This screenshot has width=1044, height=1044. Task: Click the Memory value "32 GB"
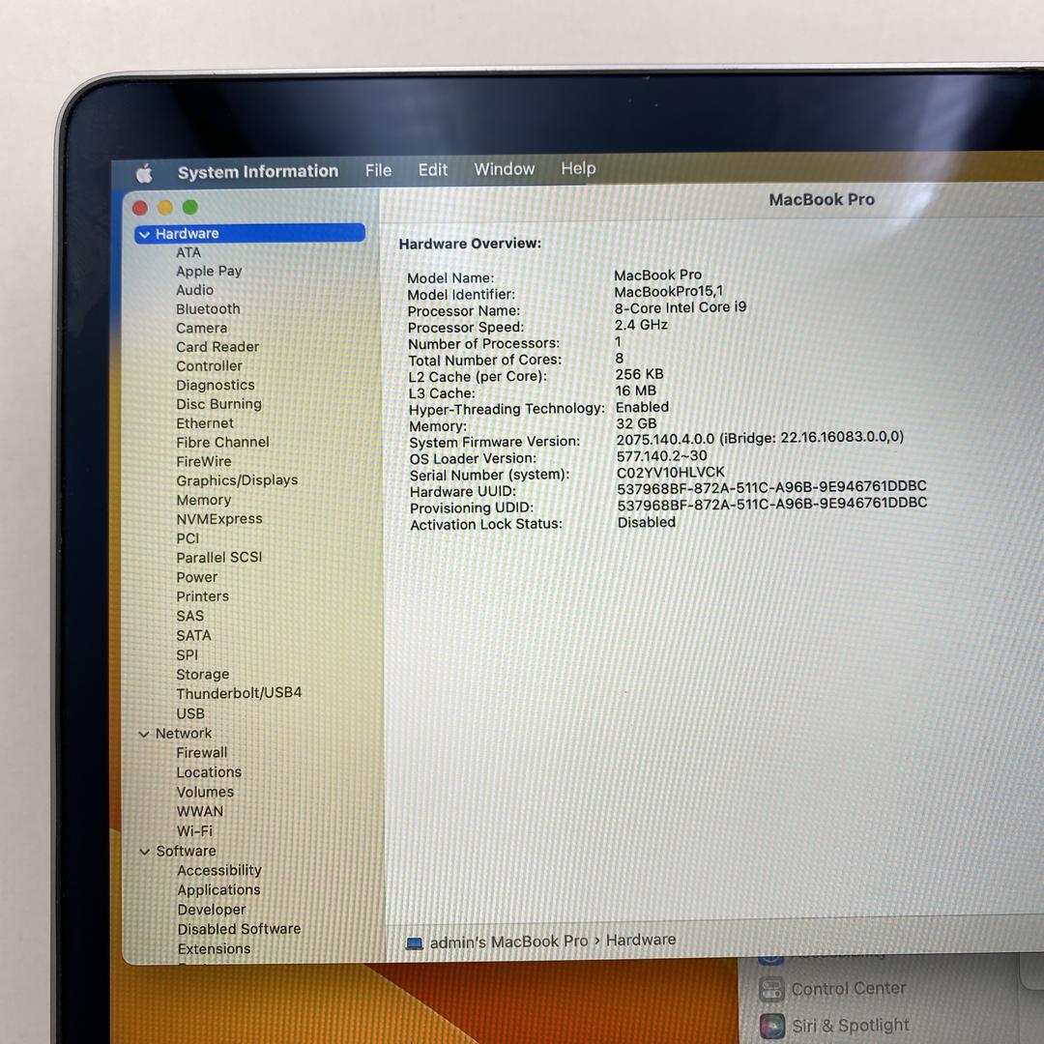coord(636,423)
